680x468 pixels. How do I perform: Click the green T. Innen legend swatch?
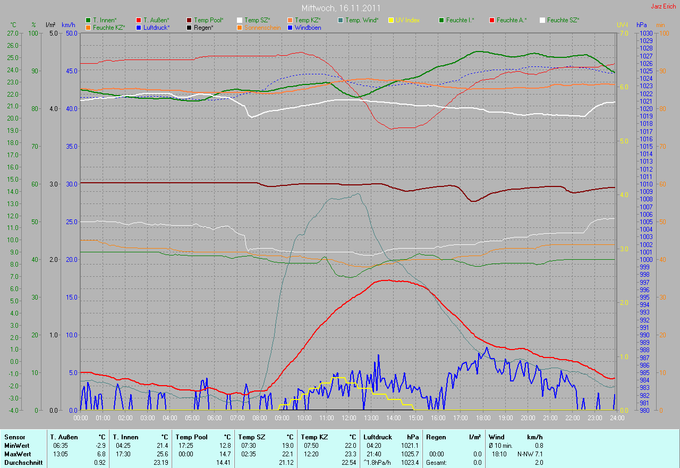click(x=88, y=20)
